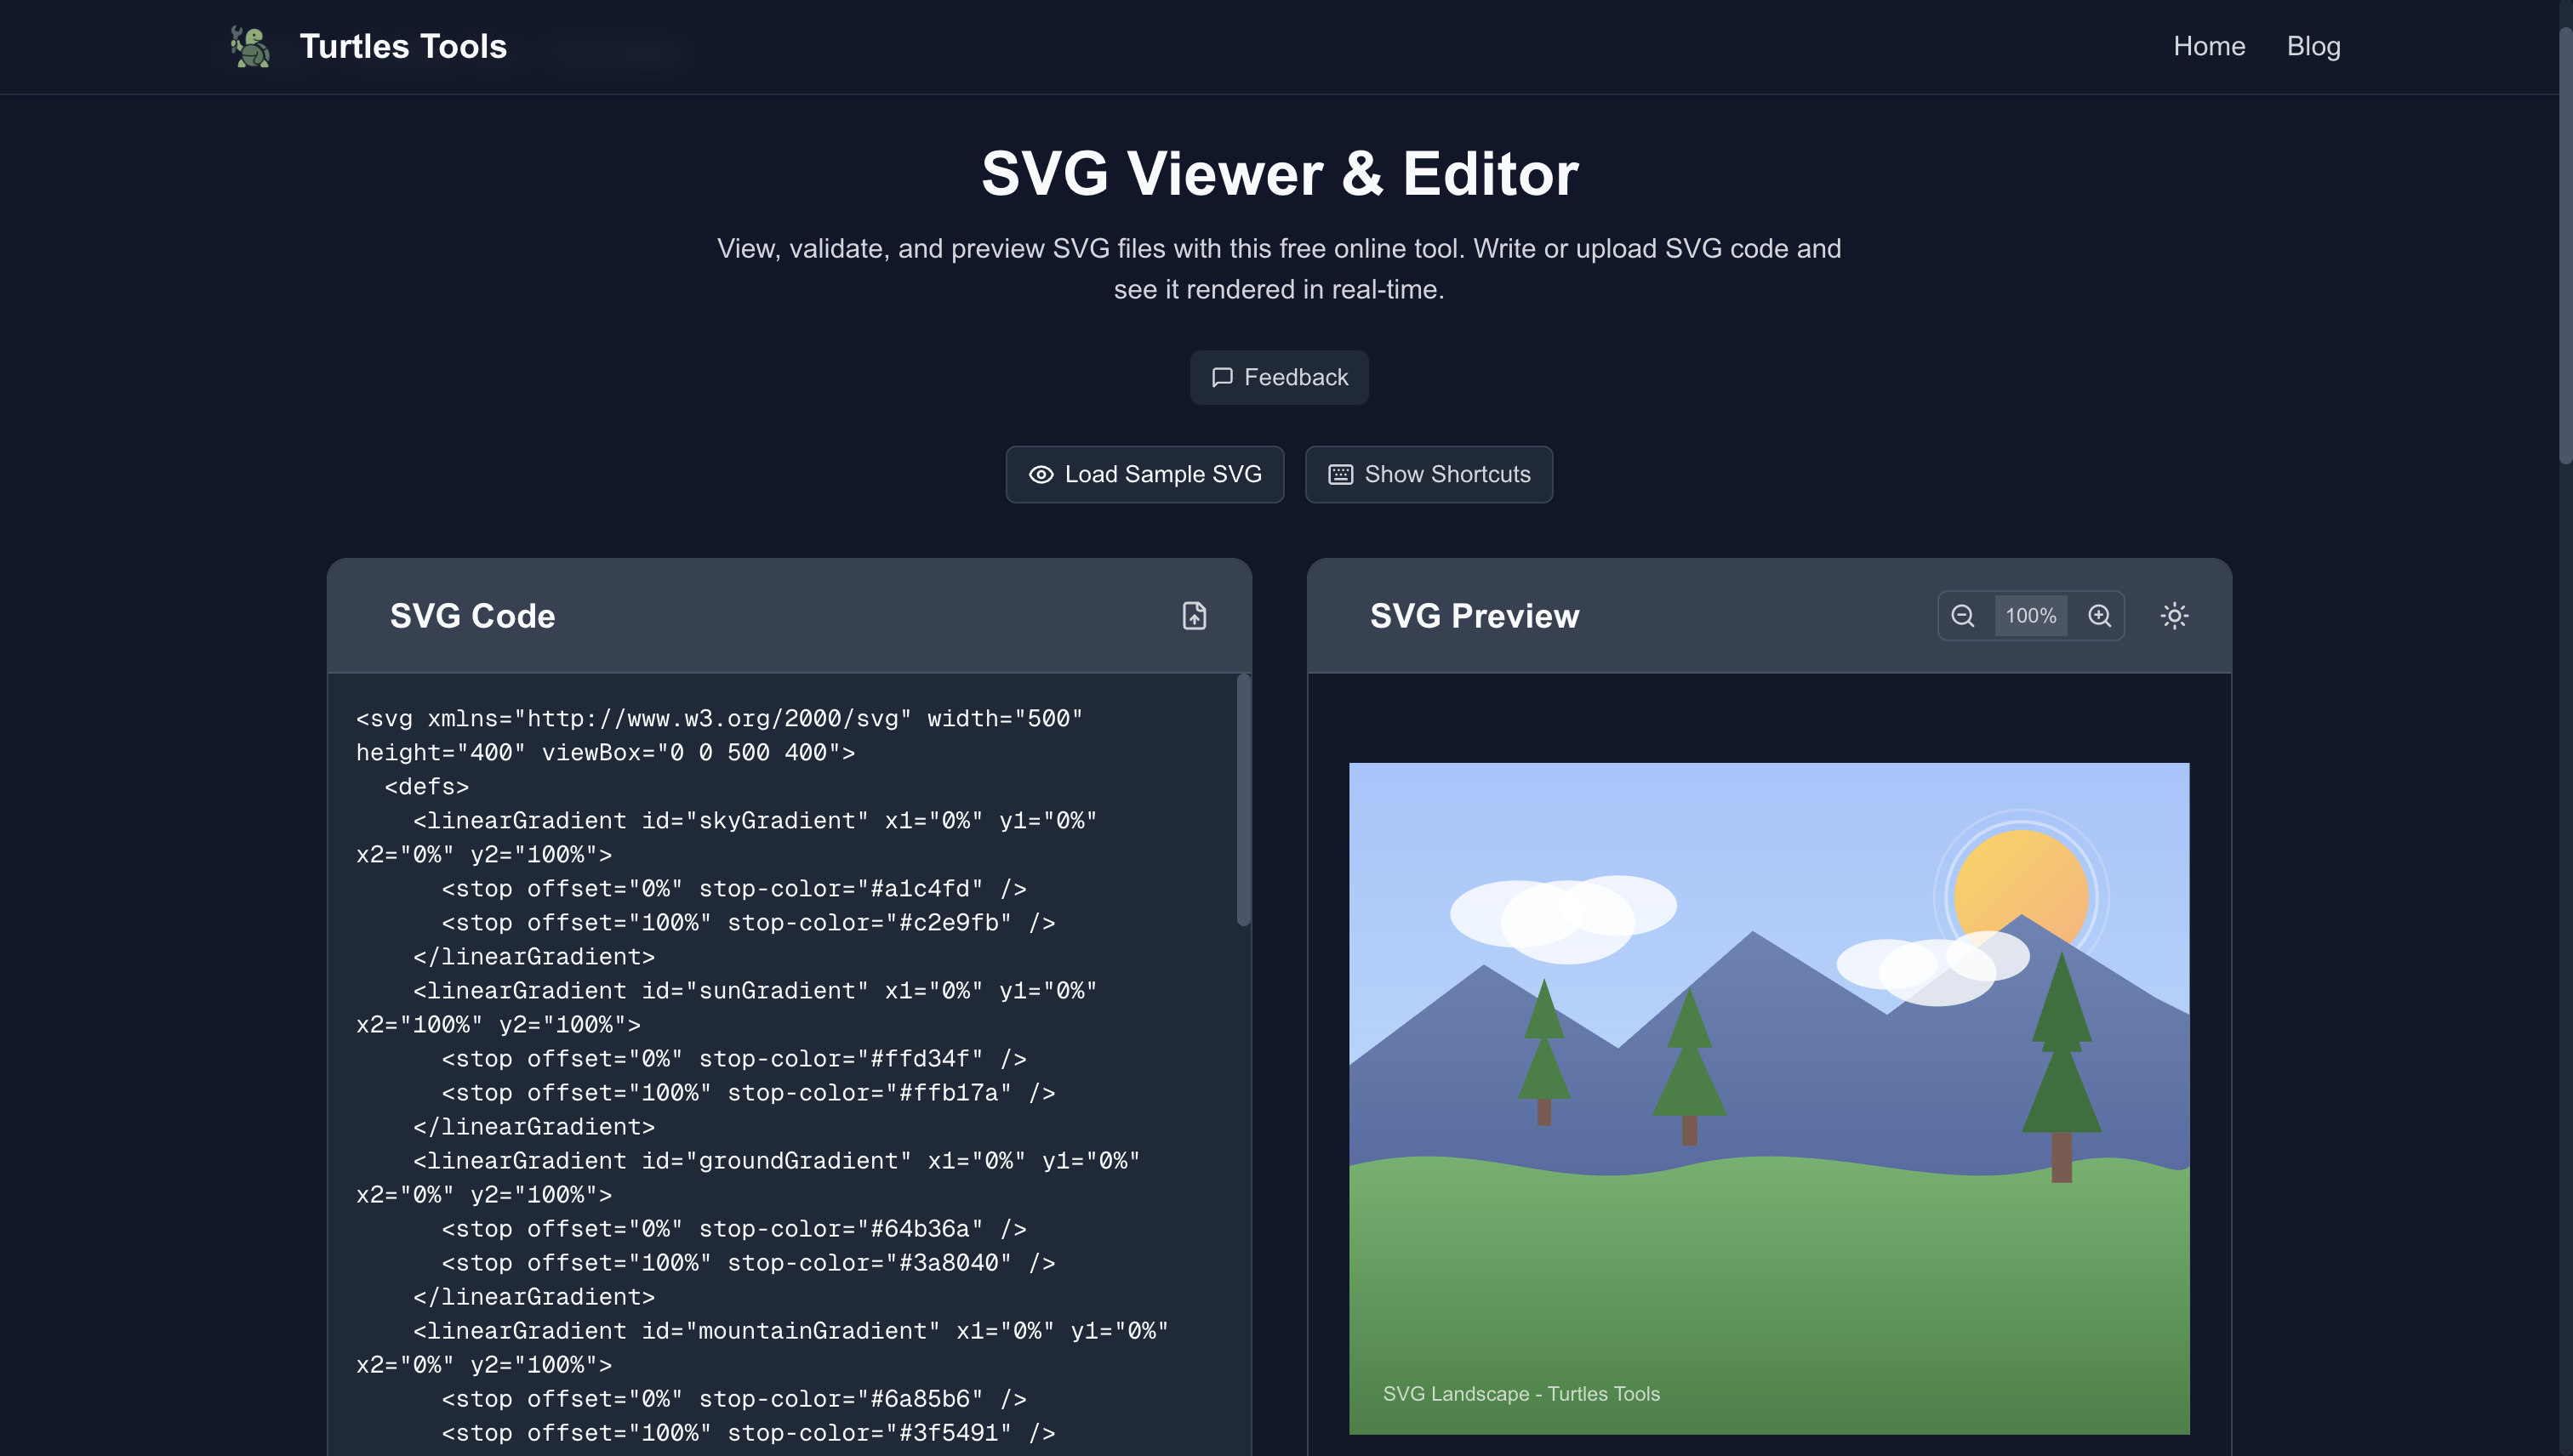
Task: Click the upload SVG file icon
Action: tap(1194, 616)
